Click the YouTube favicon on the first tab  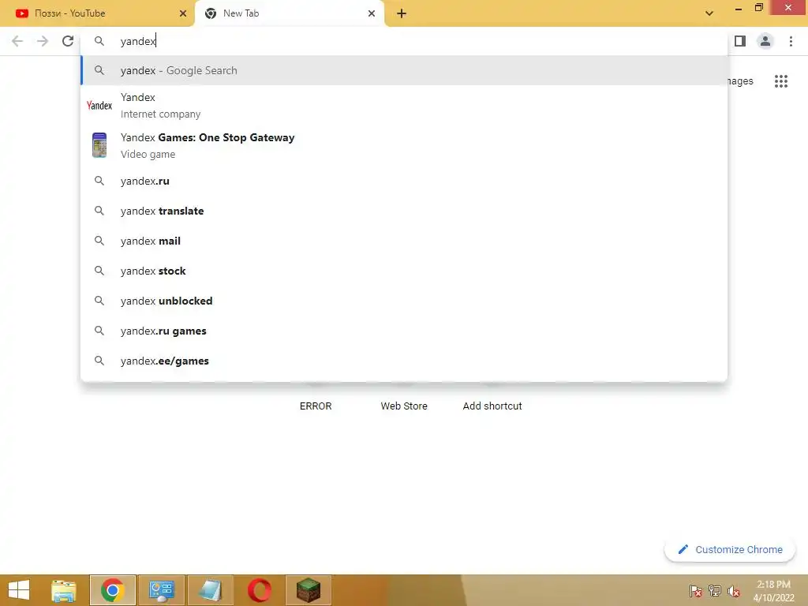tap(21, 13)
